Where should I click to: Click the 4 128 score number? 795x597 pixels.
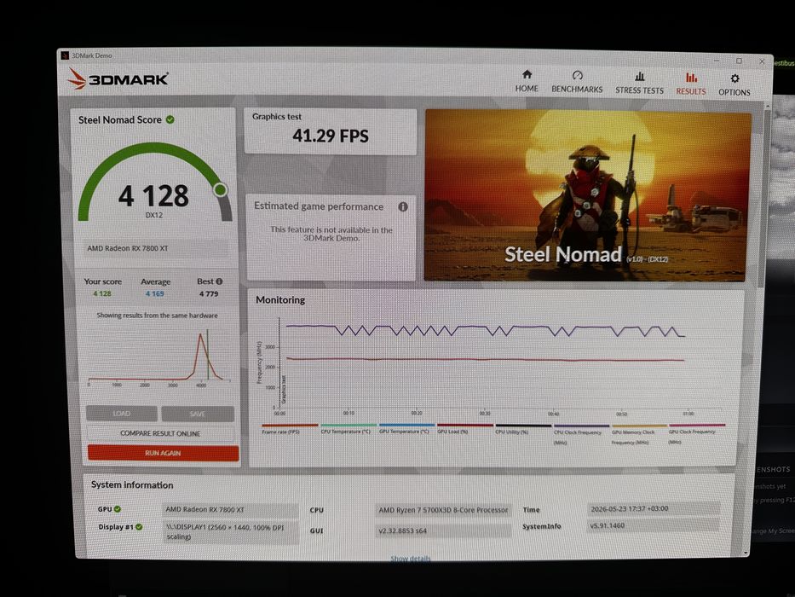point(153,196)
